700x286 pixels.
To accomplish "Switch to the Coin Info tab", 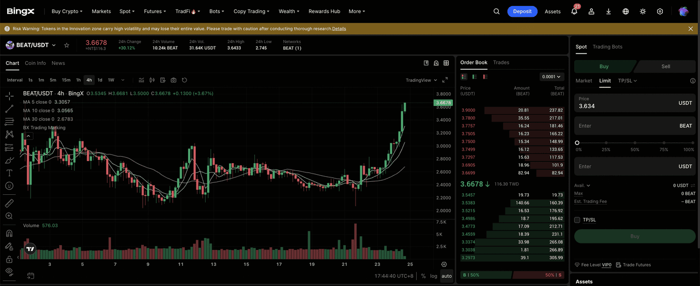I will [36, 63].
